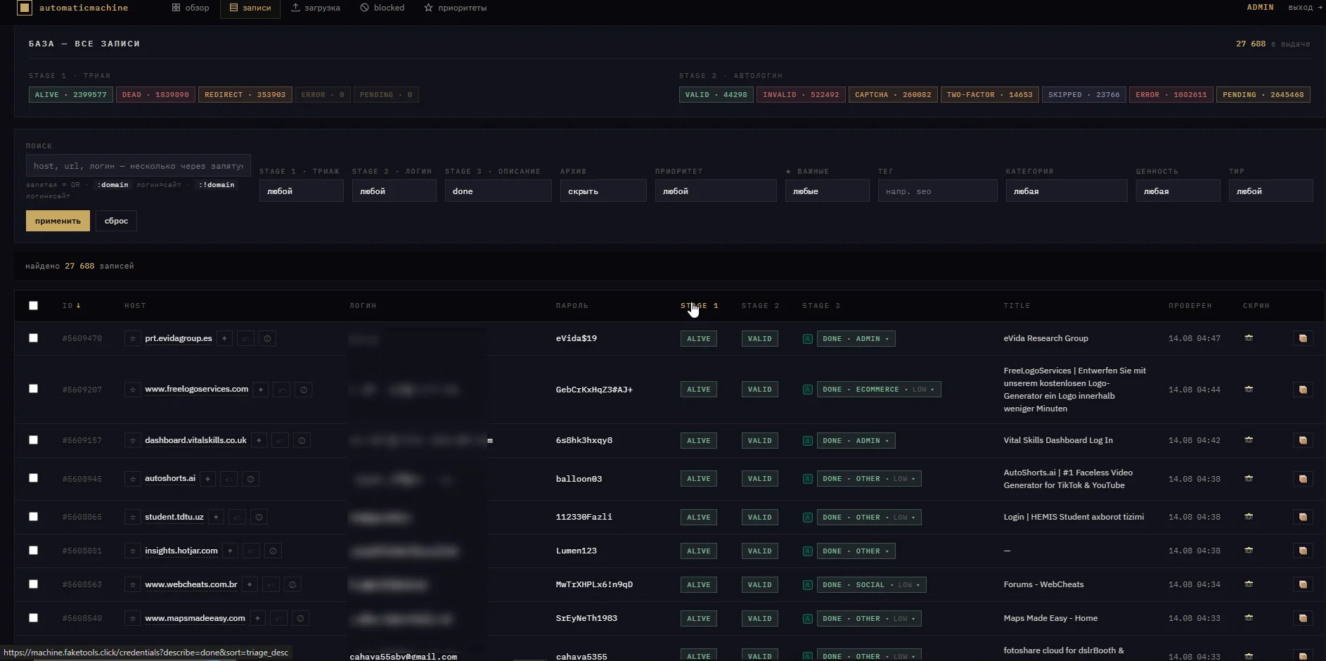Viewport: 1326px width, 661px height.
Task: Click the orange package icon in Maps Made Easy row
Action: 1303,618
